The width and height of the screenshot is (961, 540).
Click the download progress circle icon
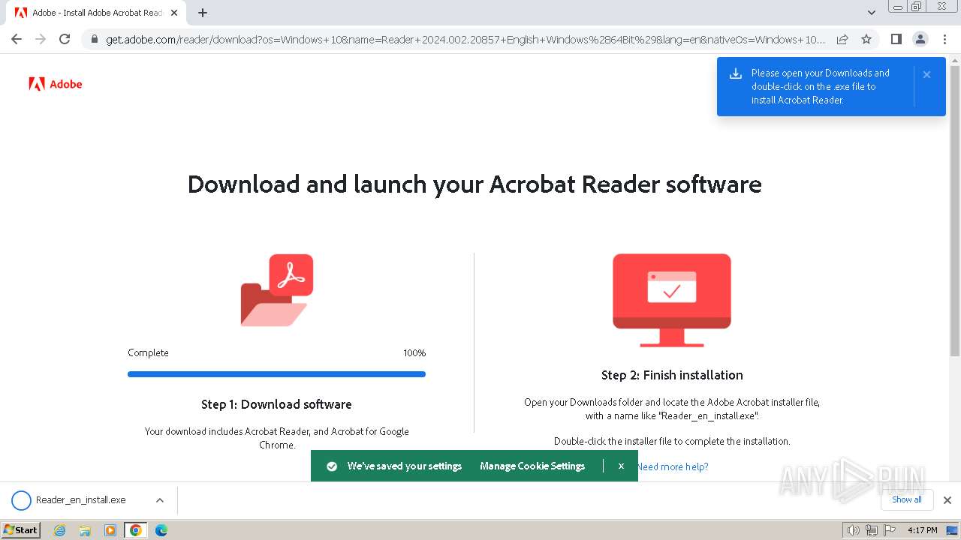click(21, 500)
